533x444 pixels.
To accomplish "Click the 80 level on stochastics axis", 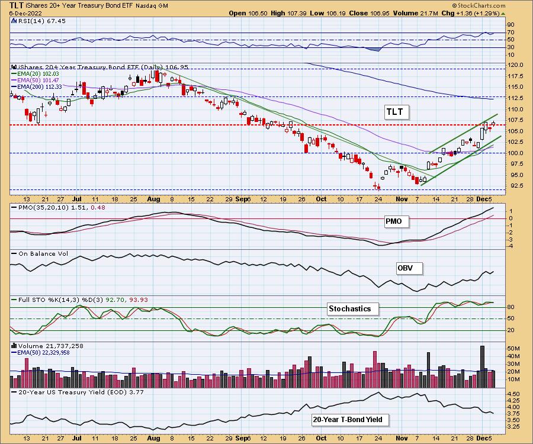I will 510,307.
